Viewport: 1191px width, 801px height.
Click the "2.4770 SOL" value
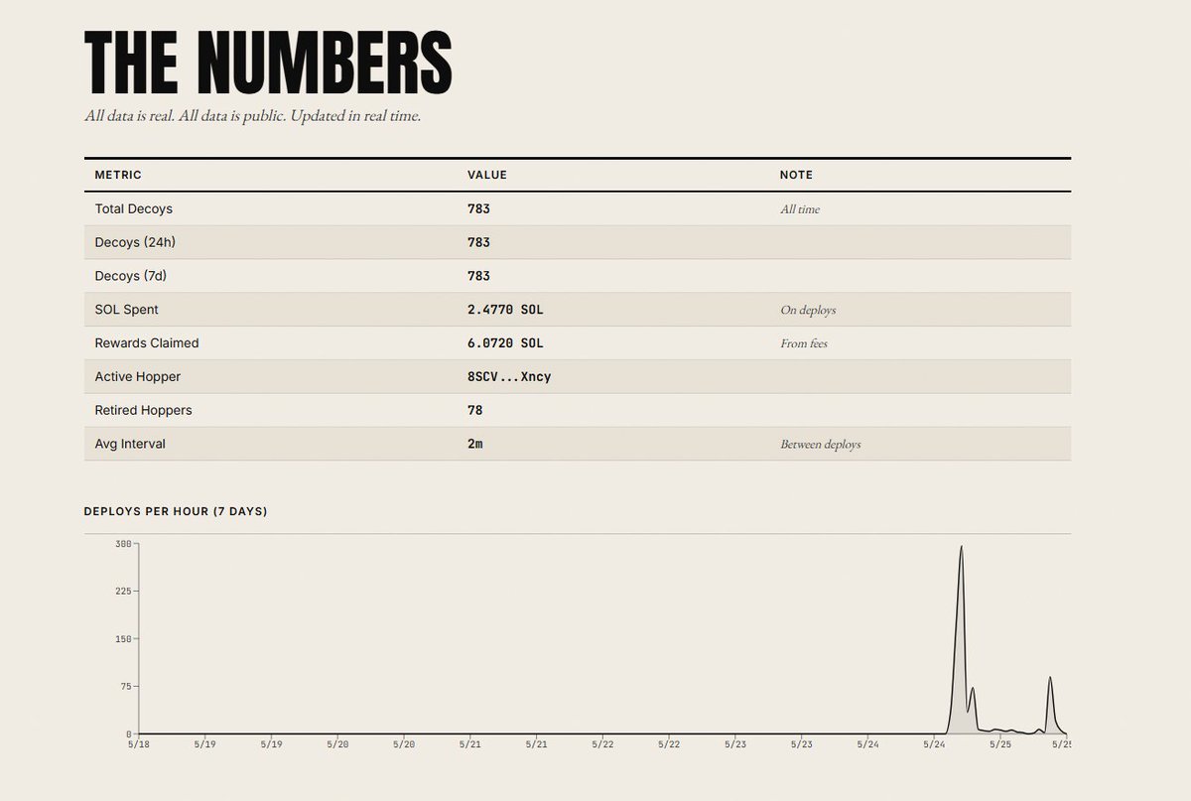click(x=505, y=310)
